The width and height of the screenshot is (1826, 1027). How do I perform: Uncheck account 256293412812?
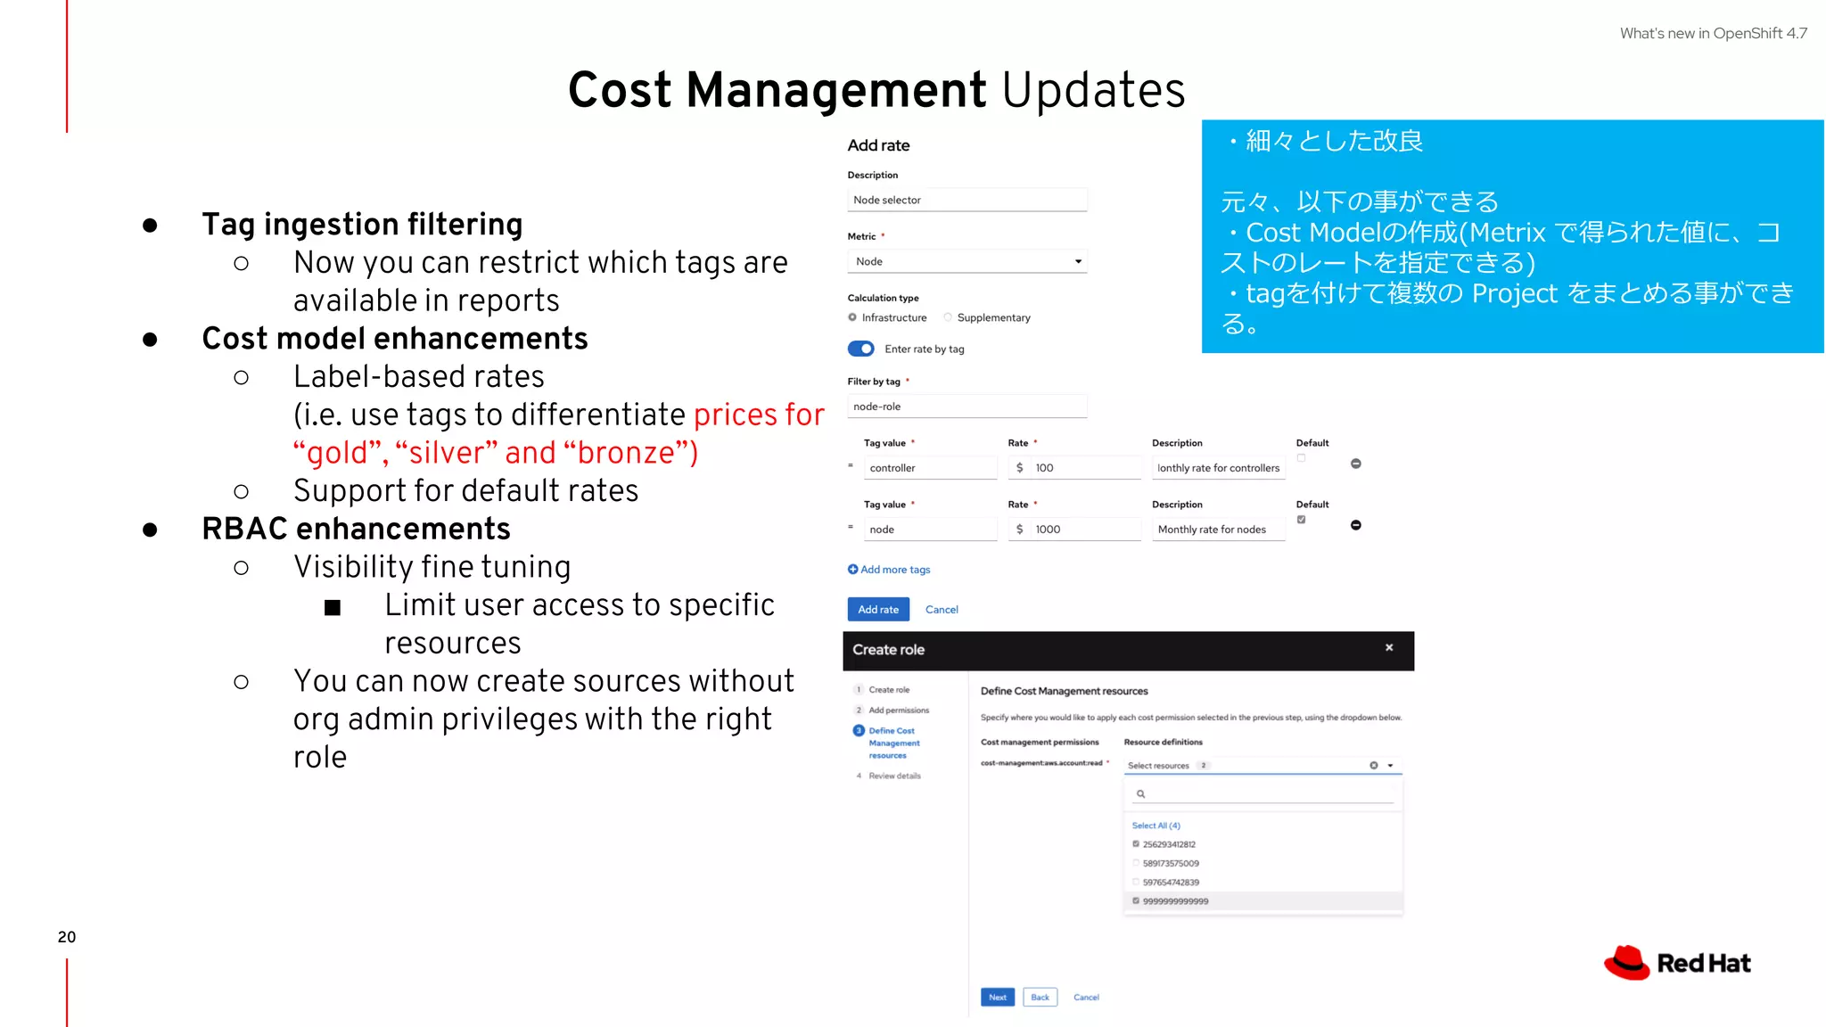(1136, 844)
